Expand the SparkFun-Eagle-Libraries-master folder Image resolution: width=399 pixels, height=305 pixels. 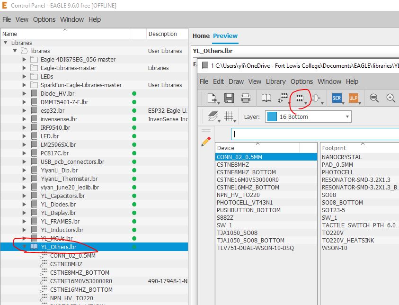point(24,85)
